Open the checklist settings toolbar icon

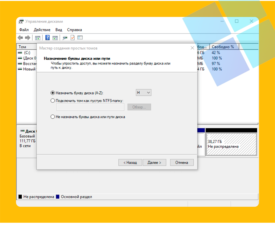tap(80, 38)
